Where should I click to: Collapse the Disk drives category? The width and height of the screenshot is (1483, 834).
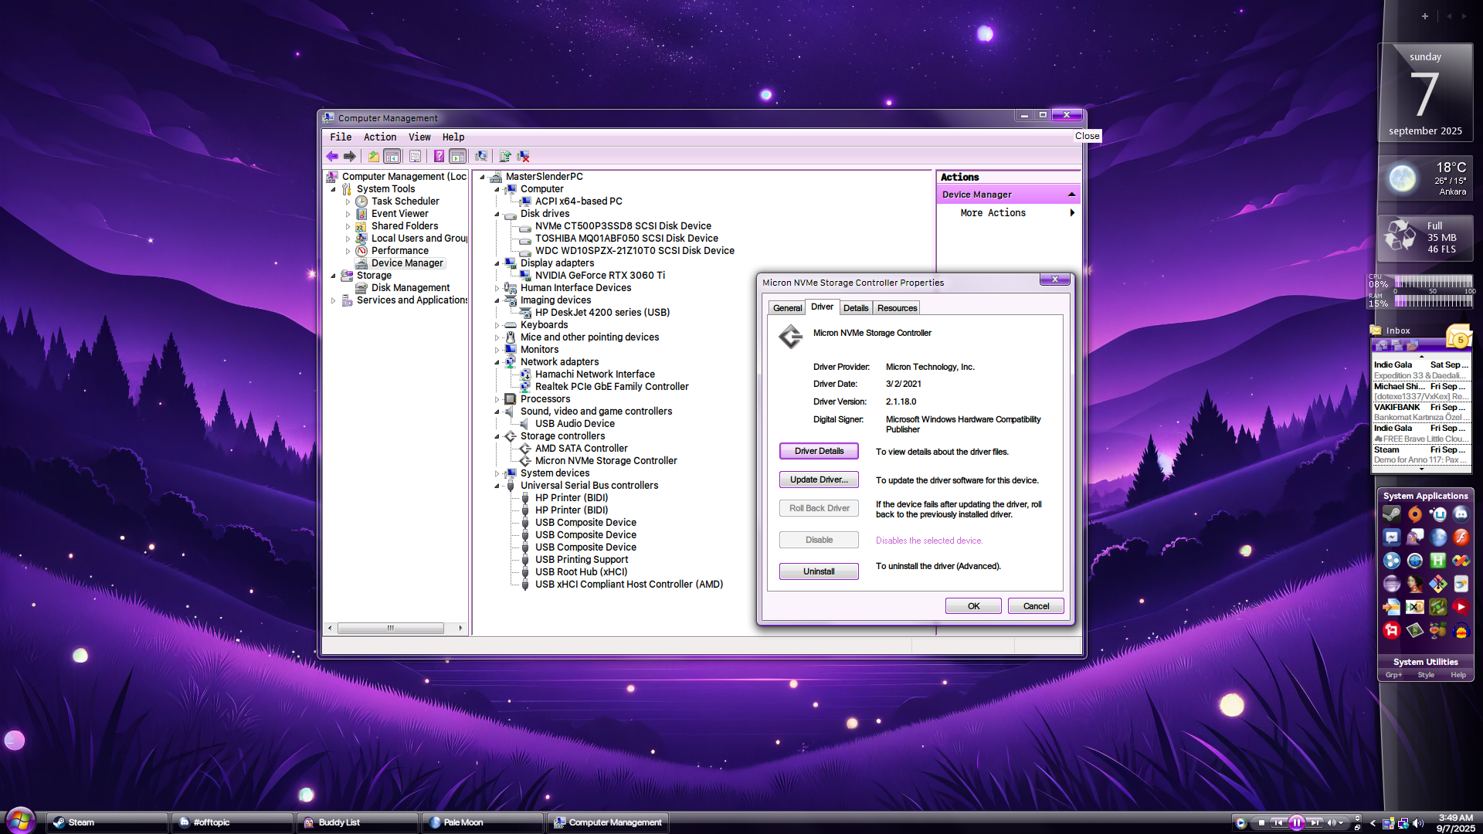pos(497,214)
